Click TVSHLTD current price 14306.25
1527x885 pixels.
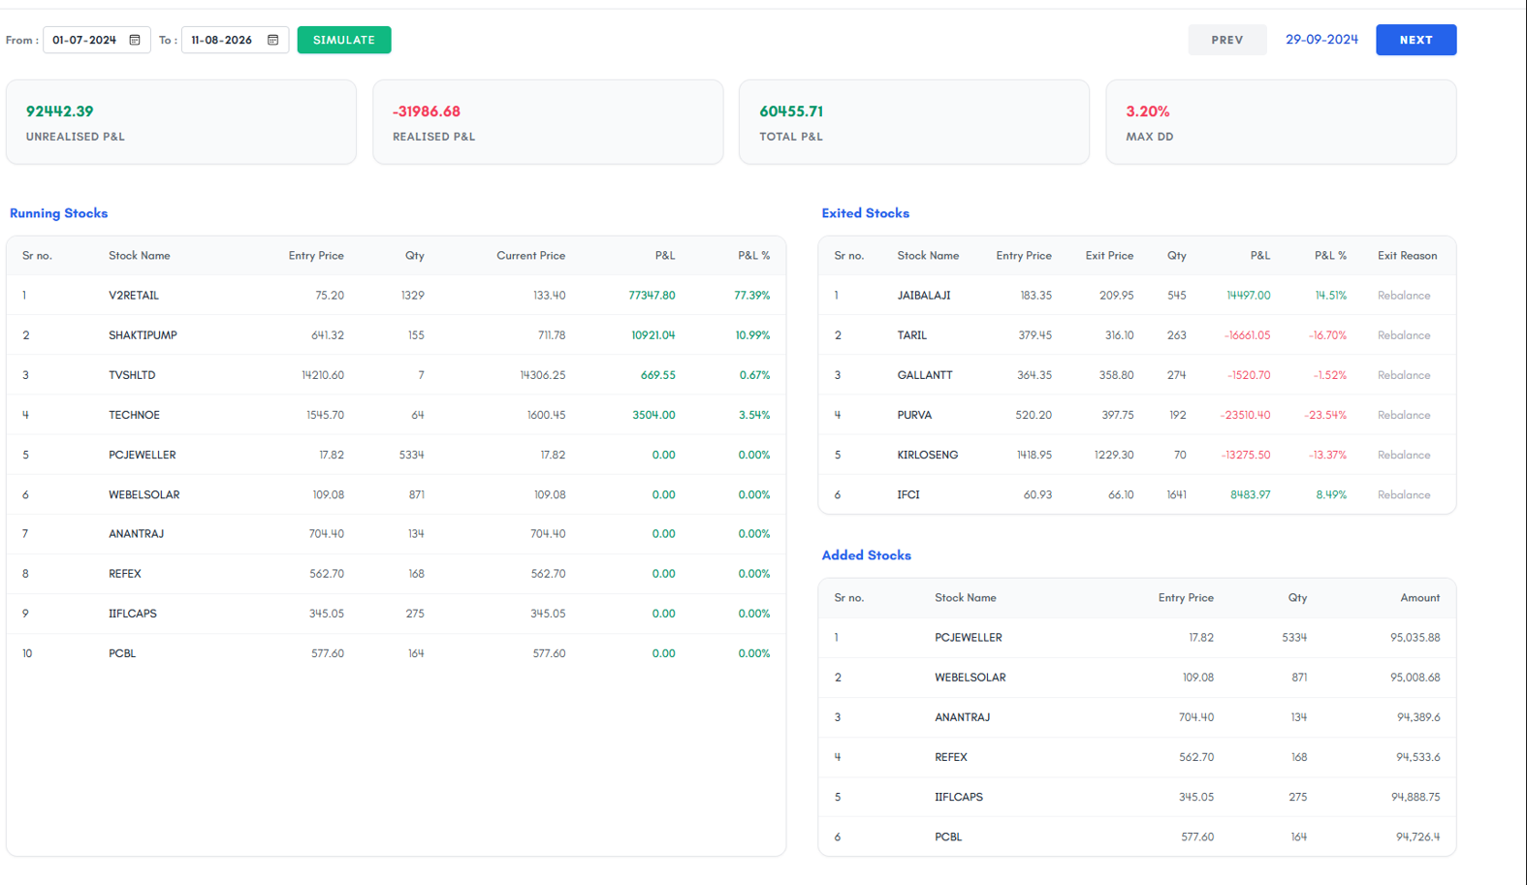542,375
